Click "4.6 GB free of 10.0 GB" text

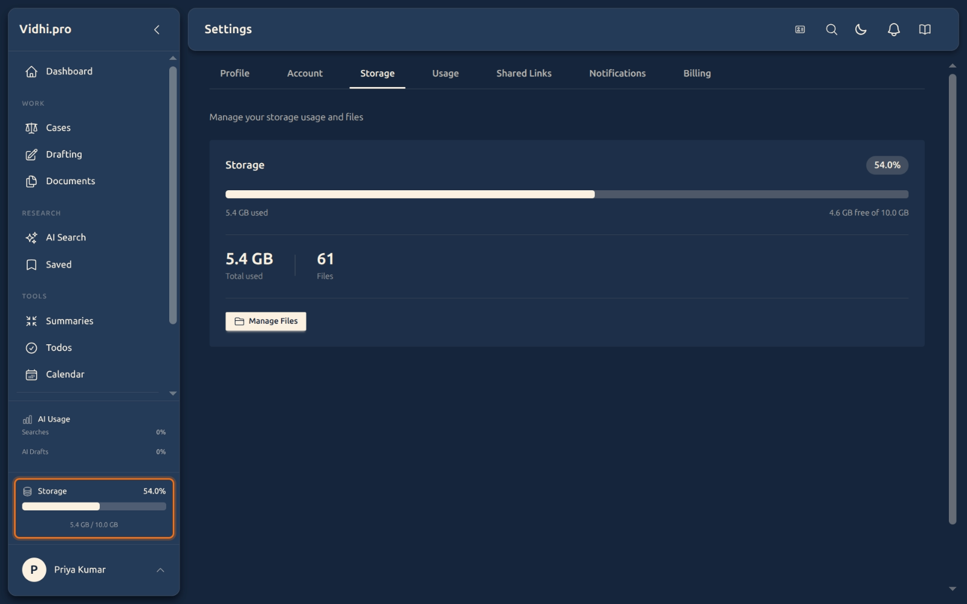tap(868, 213)
